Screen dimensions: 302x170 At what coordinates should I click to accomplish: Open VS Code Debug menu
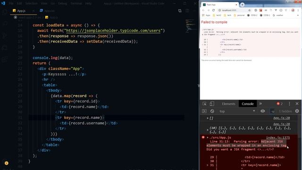(x=63, y=3)
